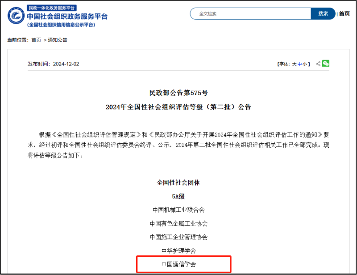
Task: Click 中国有色金属工业协会 in the list
Action: point(178,223)
